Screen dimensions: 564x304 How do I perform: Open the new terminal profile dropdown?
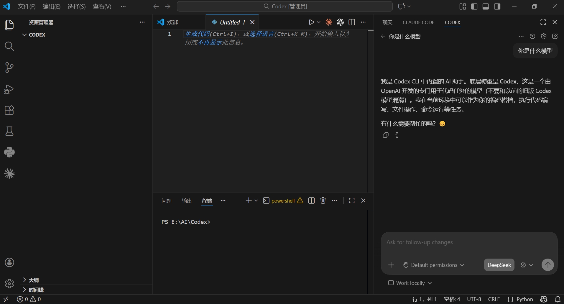point(256,201)
